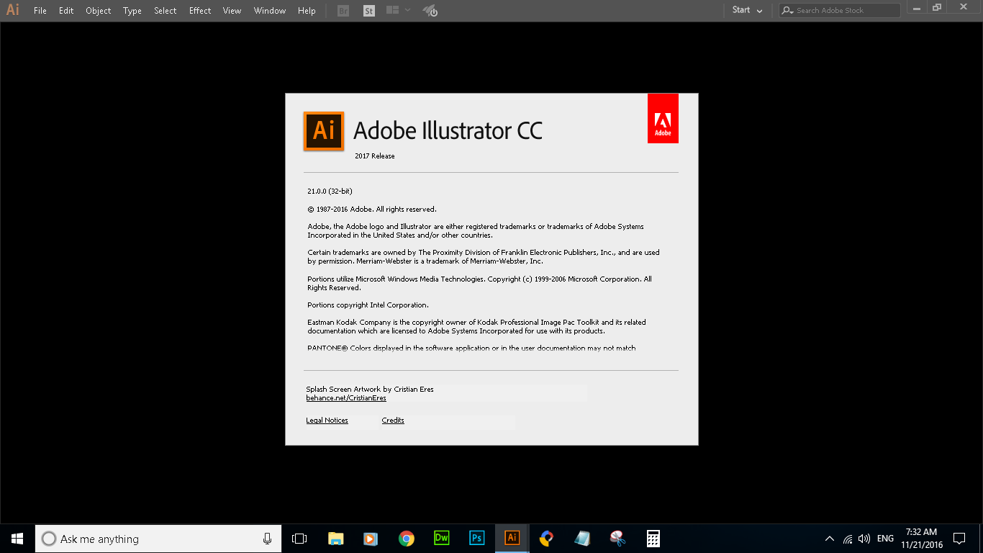Click Splash Screen Artwork by Cristian Eres text
Screen dimensions: 983x553
[370, 390]
